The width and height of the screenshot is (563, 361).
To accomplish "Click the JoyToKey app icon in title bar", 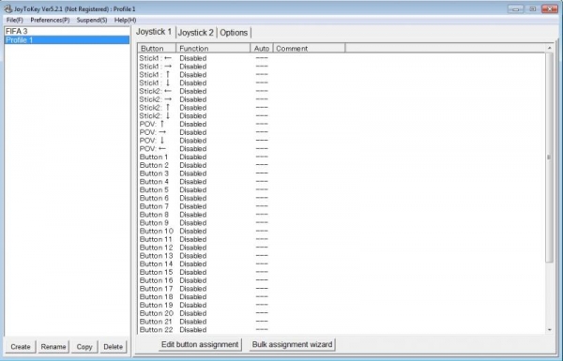I will 8,8.
